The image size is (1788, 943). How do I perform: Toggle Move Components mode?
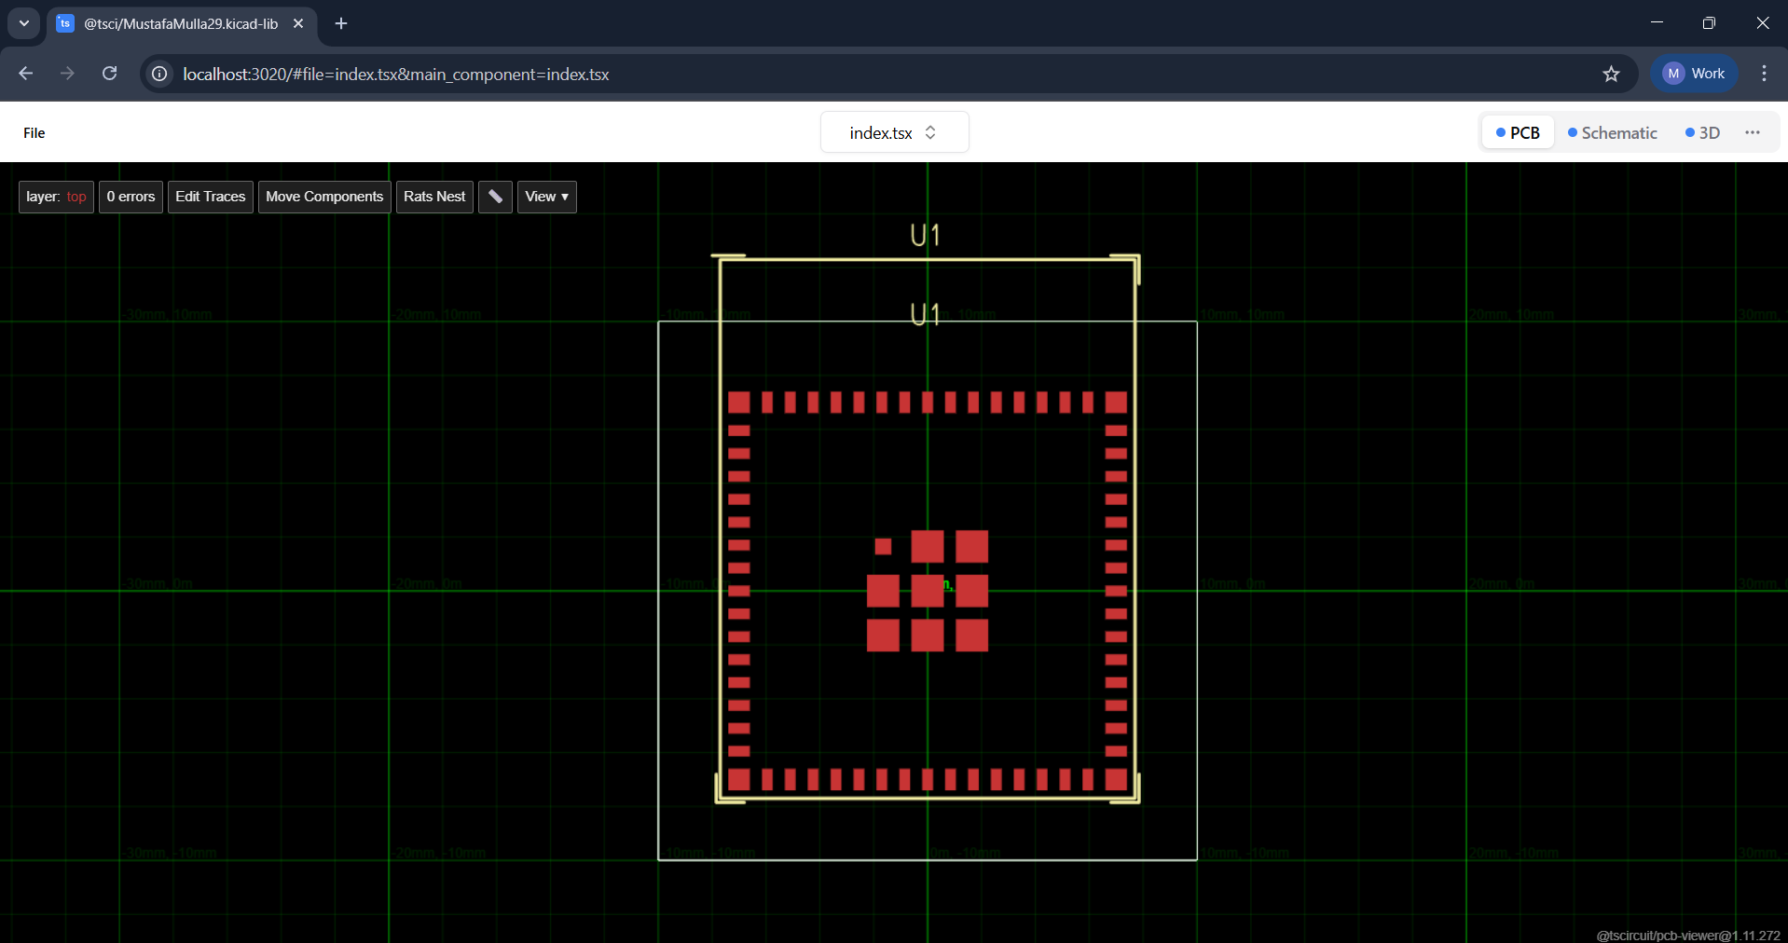coord(323,197)
